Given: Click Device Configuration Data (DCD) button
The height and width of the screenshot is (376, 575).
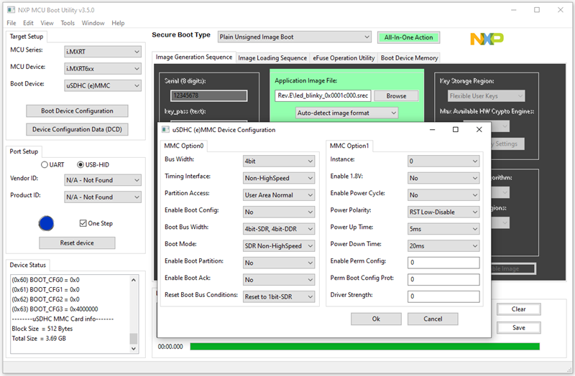Looking at the screenshot, I should tap(77, 129).
